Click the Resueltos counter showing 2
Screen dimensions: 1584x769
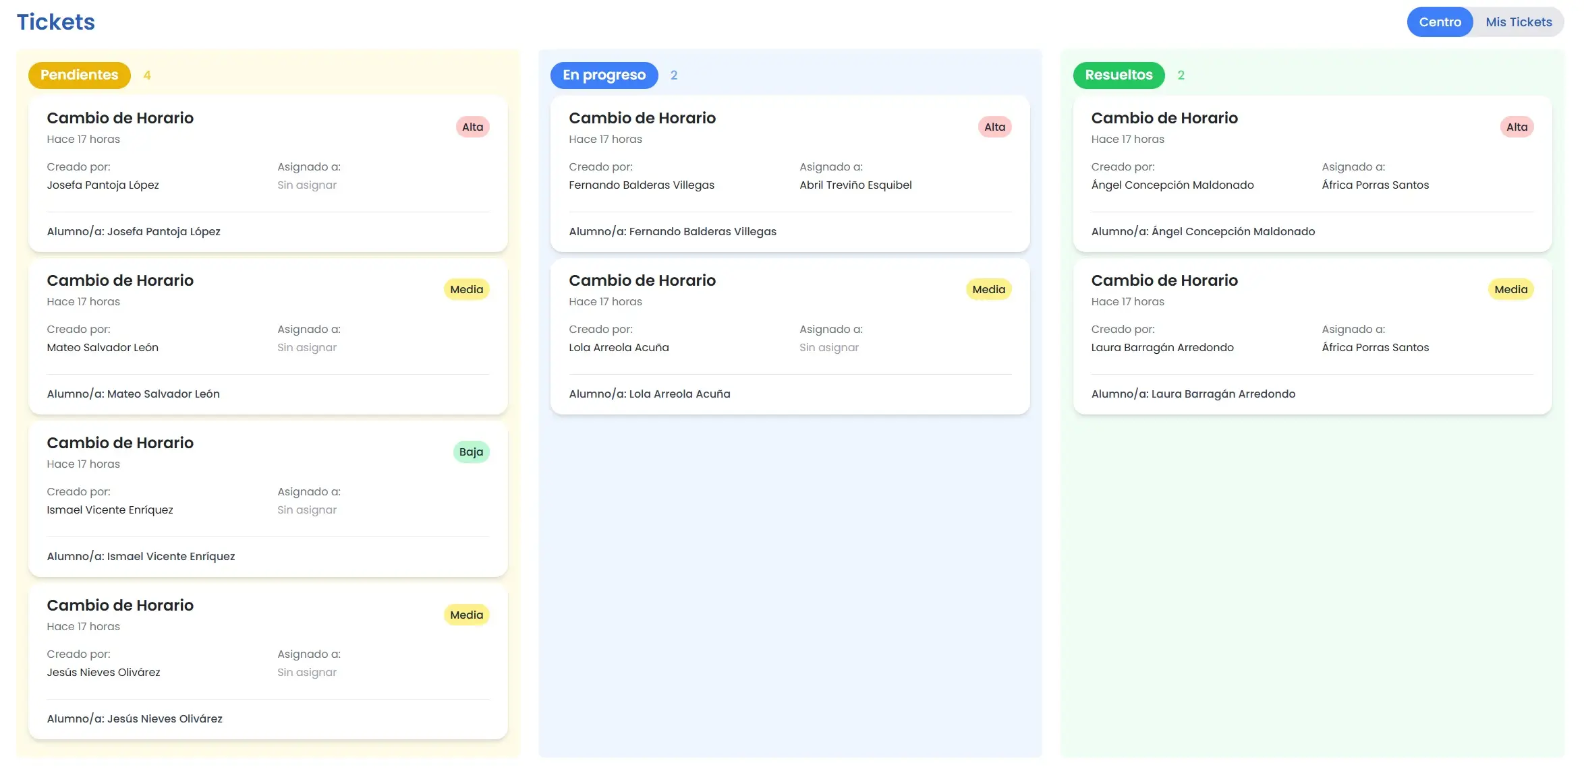(1181, 75)
